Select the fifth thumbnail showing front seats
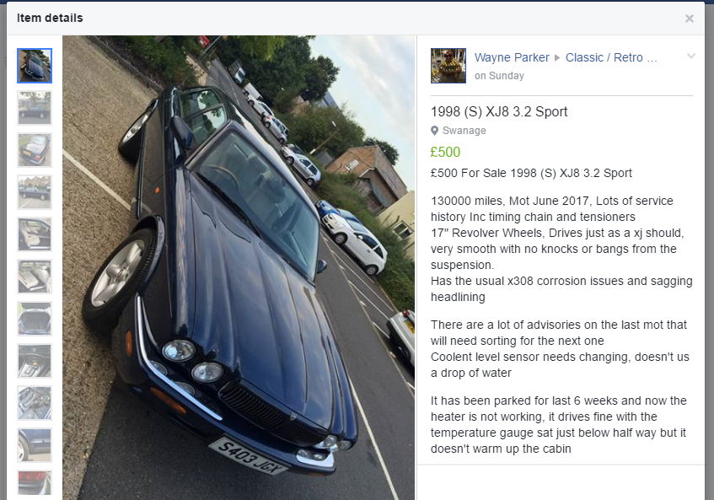The image size is (714, 500). 35,234
